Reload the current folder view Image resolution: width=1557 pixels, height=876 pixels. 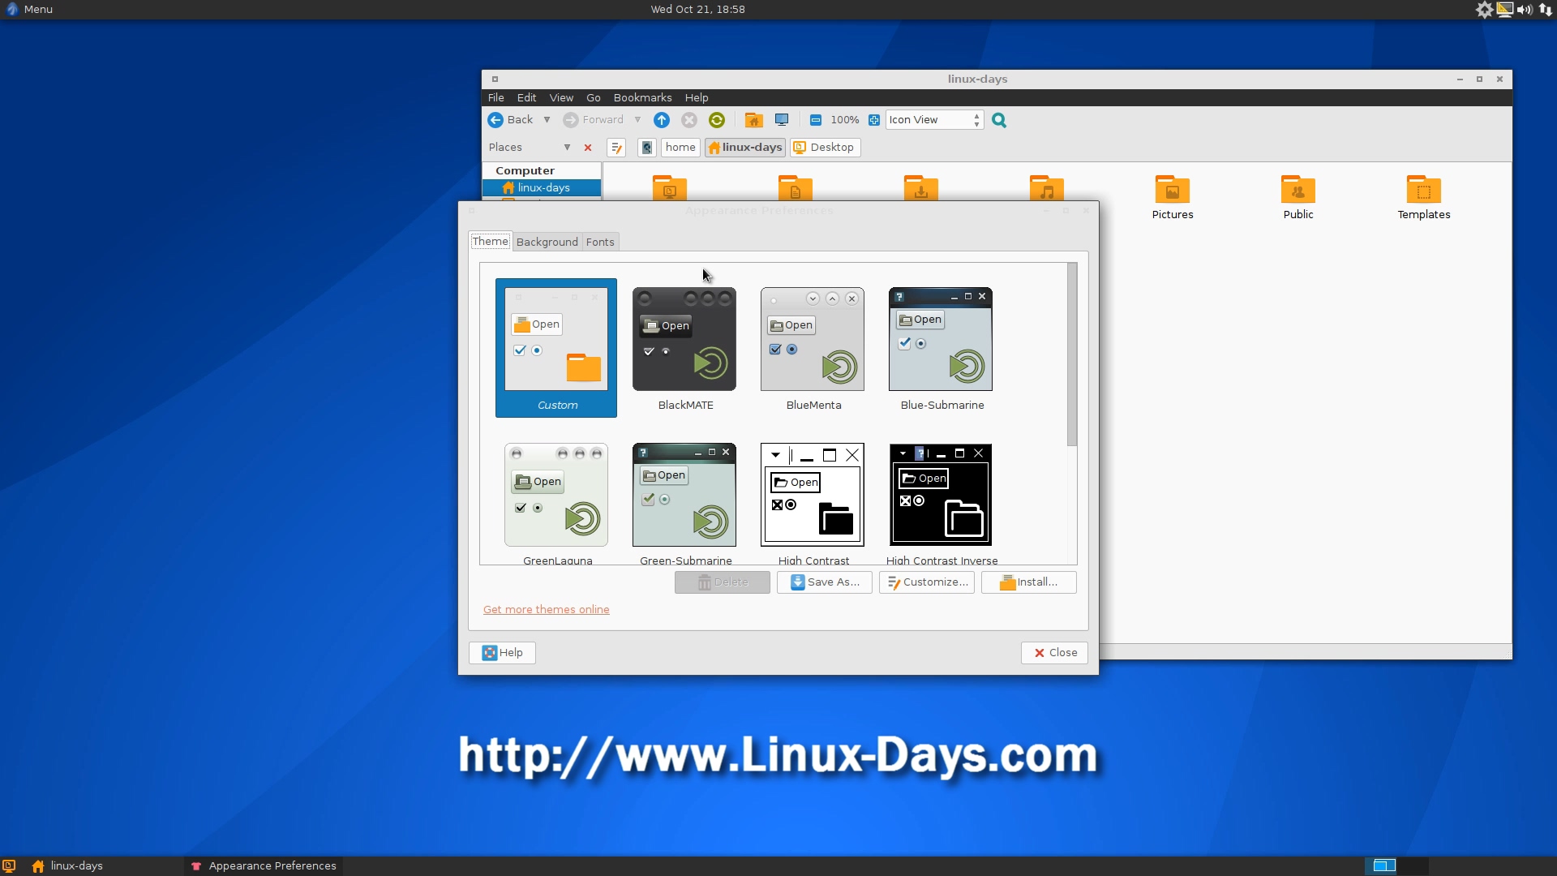point(717,120)
